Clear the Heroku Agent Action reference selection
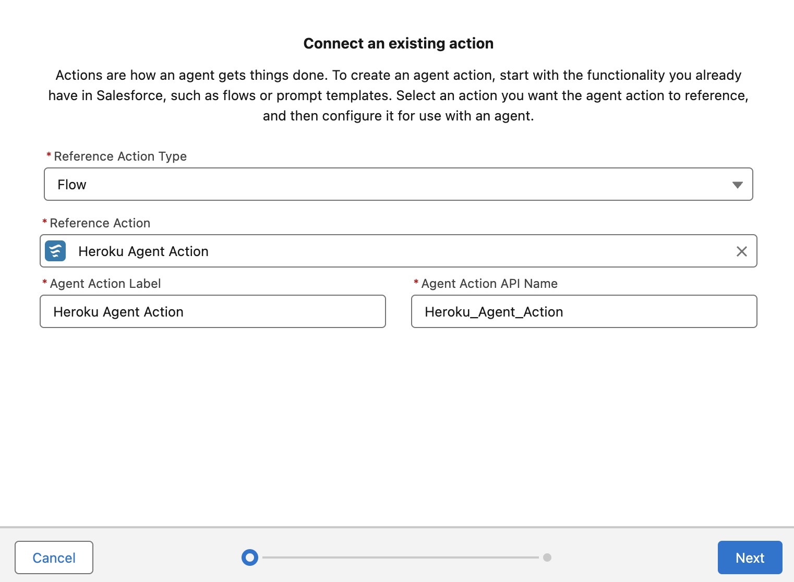This screenshot has height=582, width=794. click(741, 251)
